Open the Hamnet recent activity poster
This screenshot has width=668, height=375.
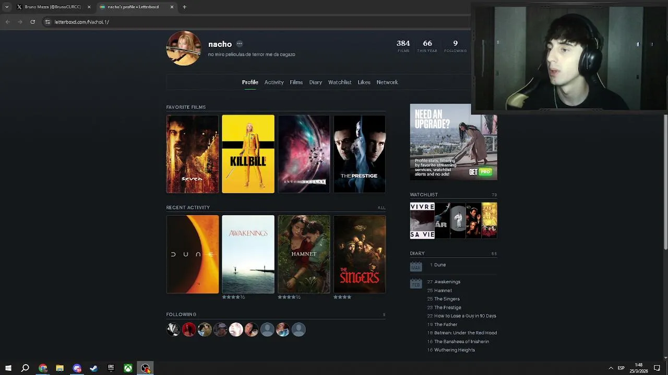(x=304, y=254)
